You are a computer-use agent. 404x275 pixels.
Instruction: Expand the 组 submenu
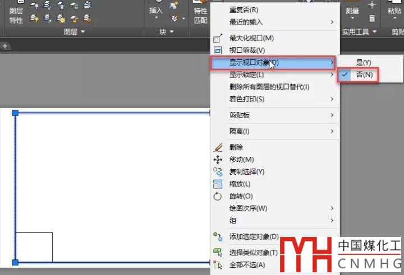(274, 221)
